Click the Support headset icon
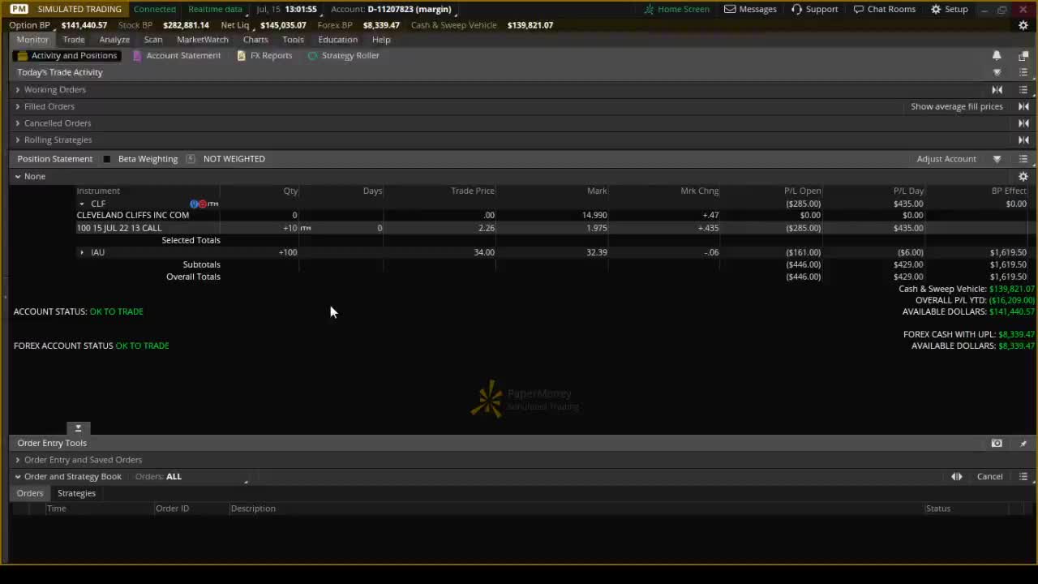This screenshot has width=1038, height=584. (796, 9)
